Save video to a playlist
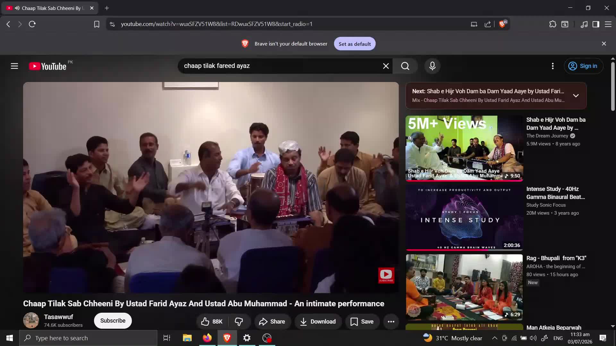Screen dimensions: 616x346 pos(362,322)
